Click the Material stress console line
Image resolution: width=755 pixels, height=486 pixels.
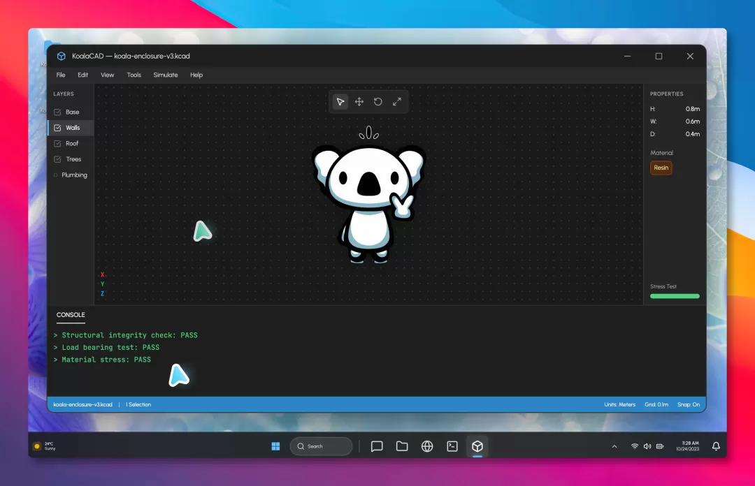[x=102, y=360]
